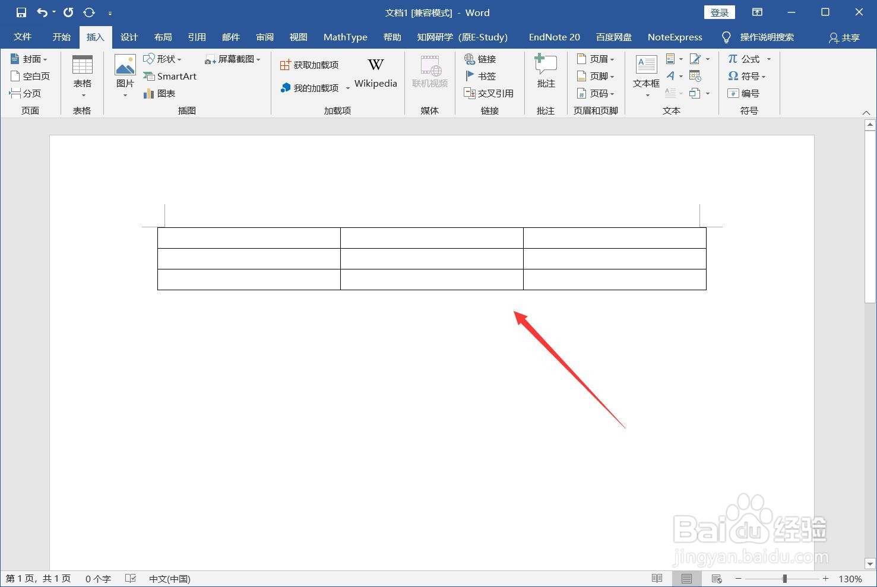Open the 共享 sharing option

(843, 37)
